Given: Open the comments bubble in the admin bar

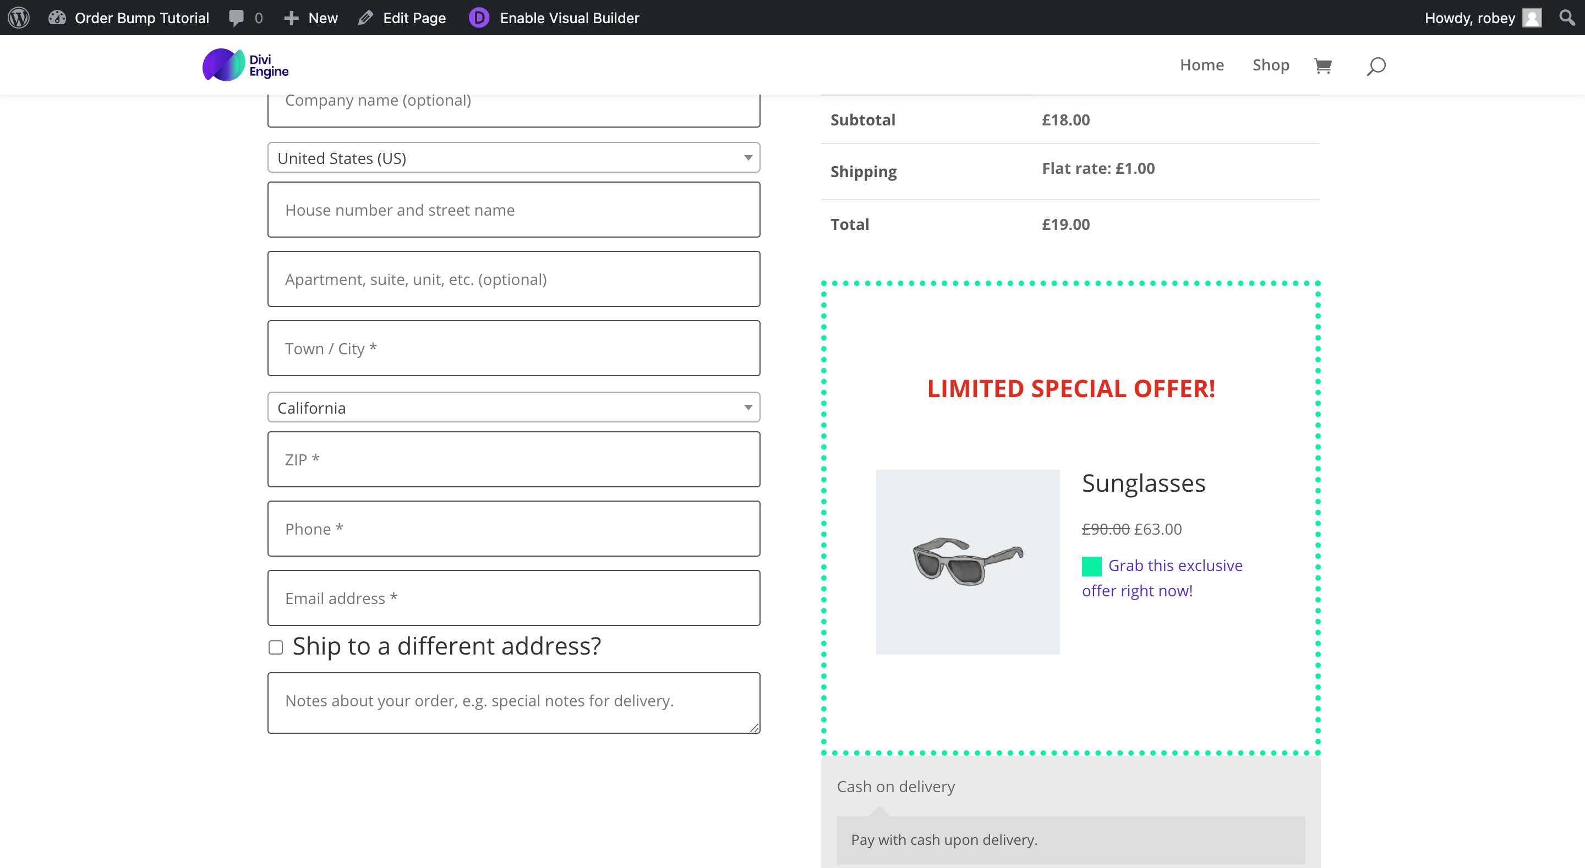Looking at the screenshot, I should click(236, 18).
